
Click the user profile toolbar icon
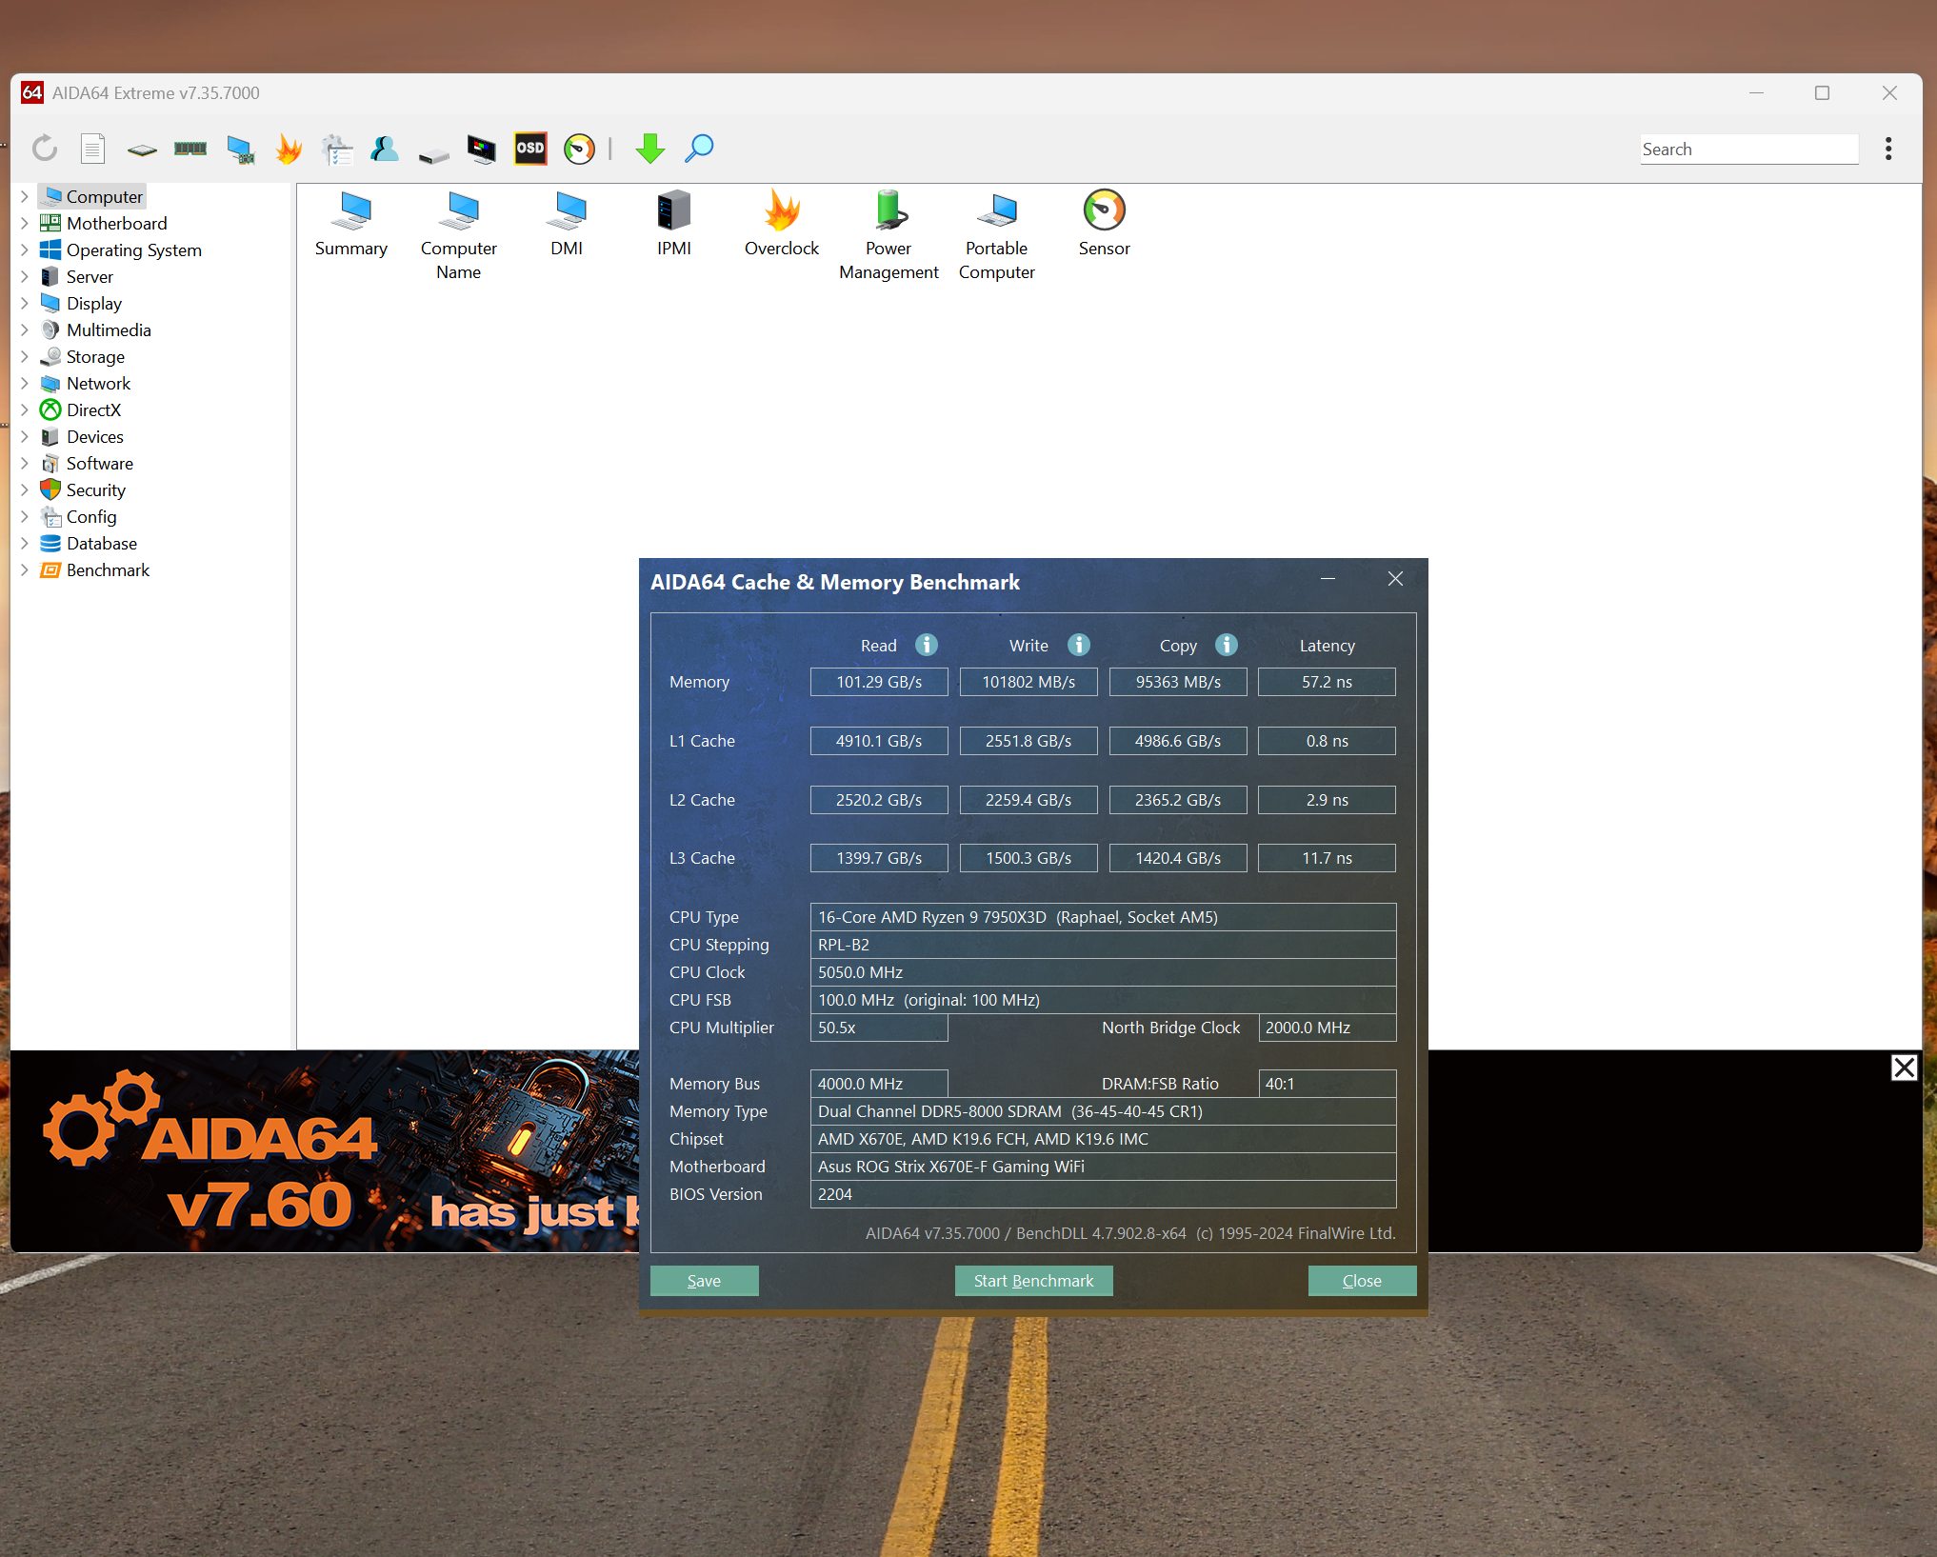click(385, 149)
